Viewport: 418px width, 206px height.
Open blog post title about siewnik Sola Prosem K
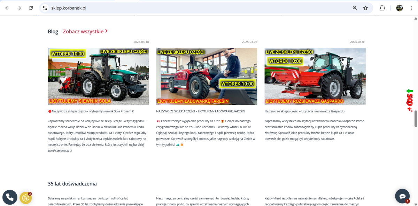click(91, 111)
